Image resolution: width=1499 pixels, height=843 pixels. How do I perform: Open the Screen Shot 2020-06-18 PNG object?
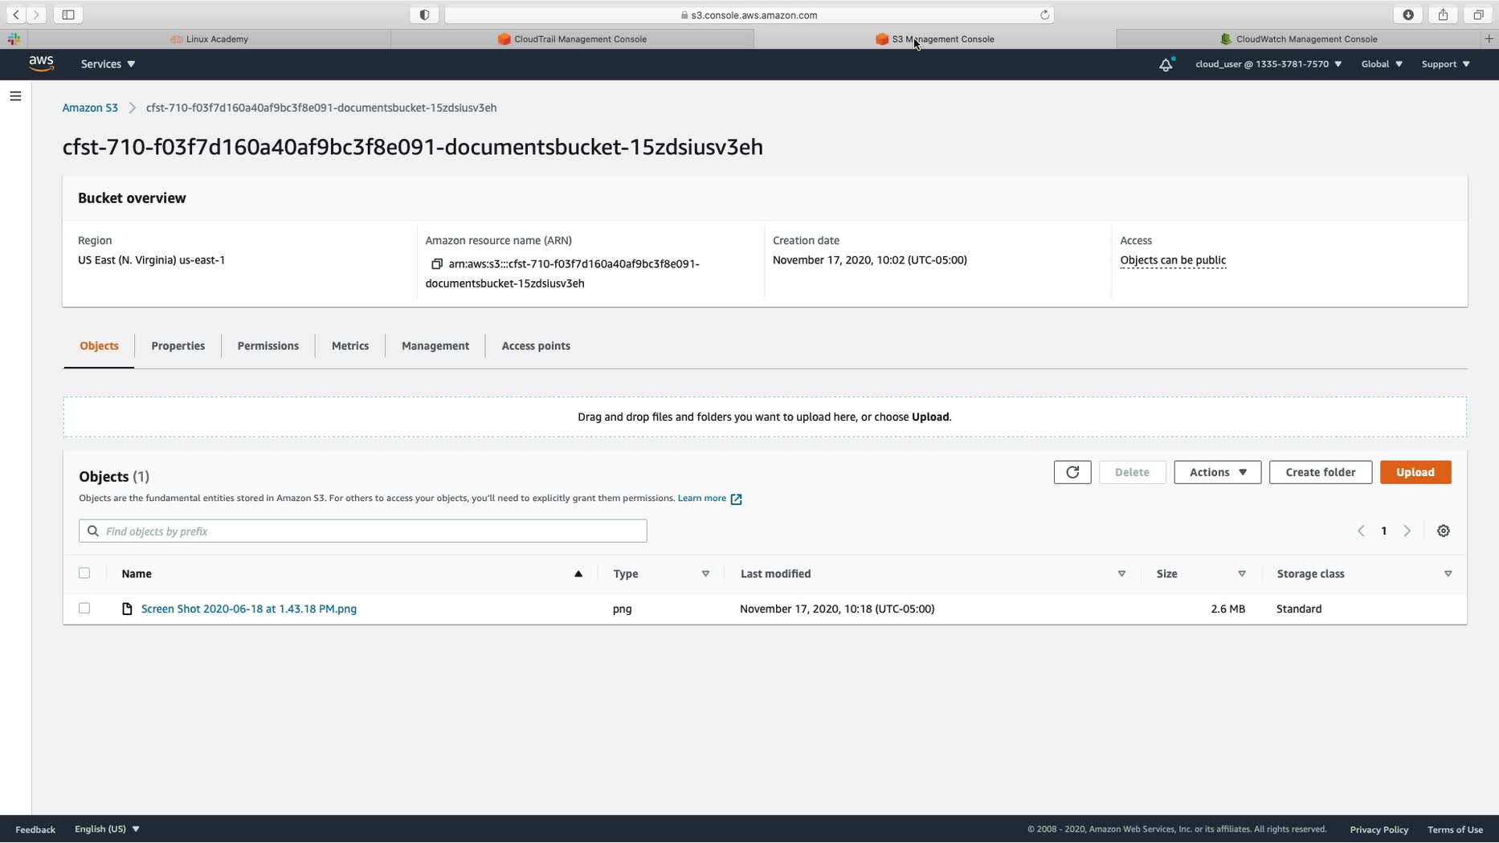(249, 609)
